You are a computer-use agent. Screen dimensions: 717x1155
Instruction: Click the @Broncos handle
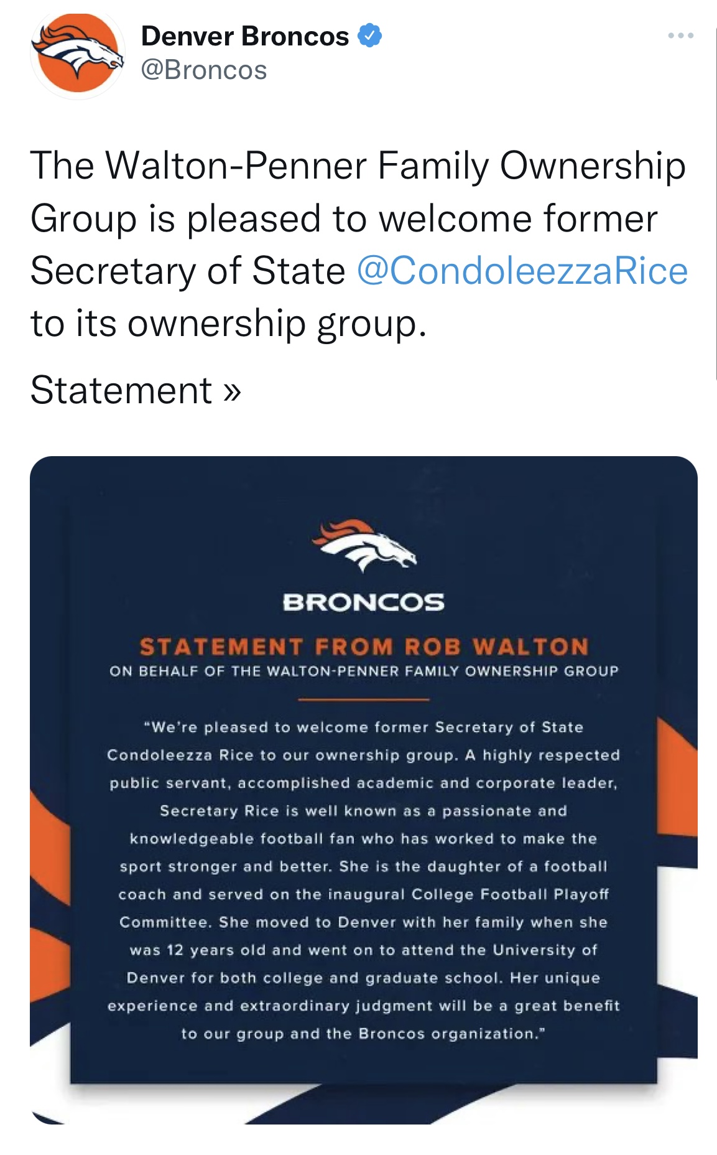pos(205,68)
